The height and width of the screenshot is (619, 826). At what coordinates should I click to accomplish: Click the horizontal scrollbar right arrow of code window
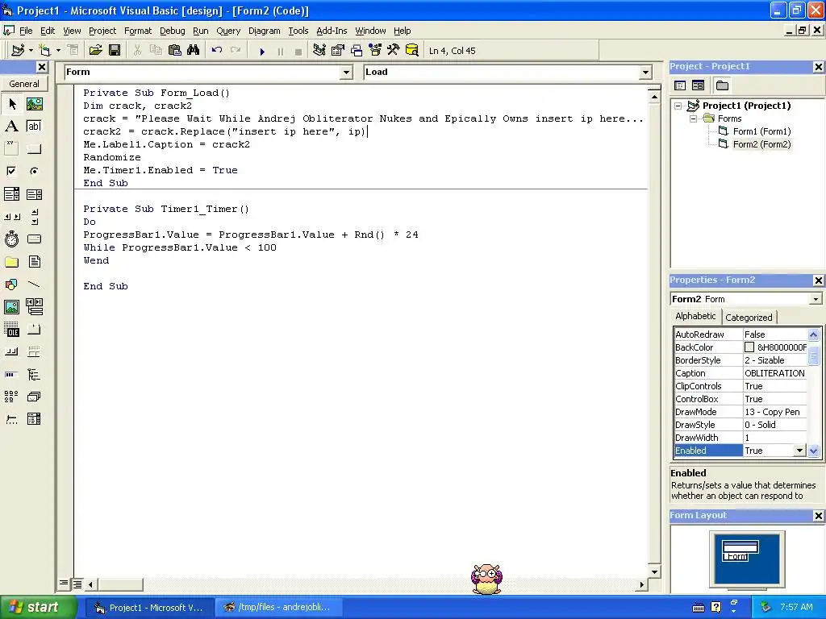[641, 584]
